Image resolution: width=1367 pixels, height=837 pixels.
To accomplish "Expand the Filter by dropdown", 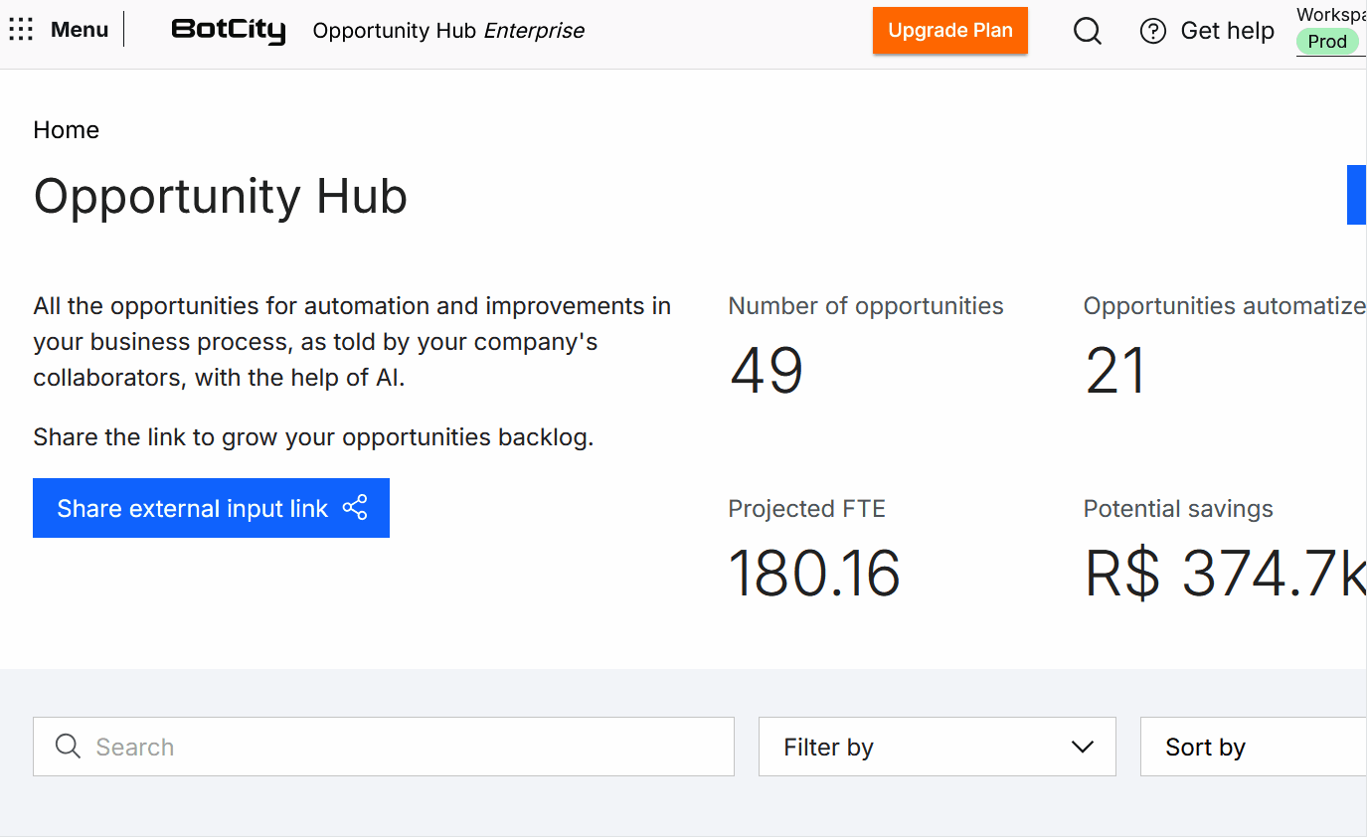I will click(x=936, y=747).
